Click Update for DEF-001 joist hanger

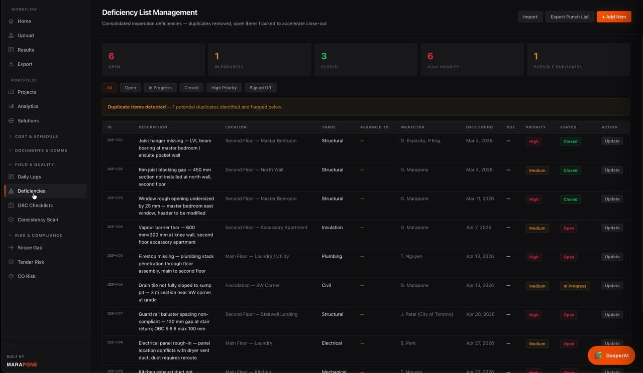612,141
